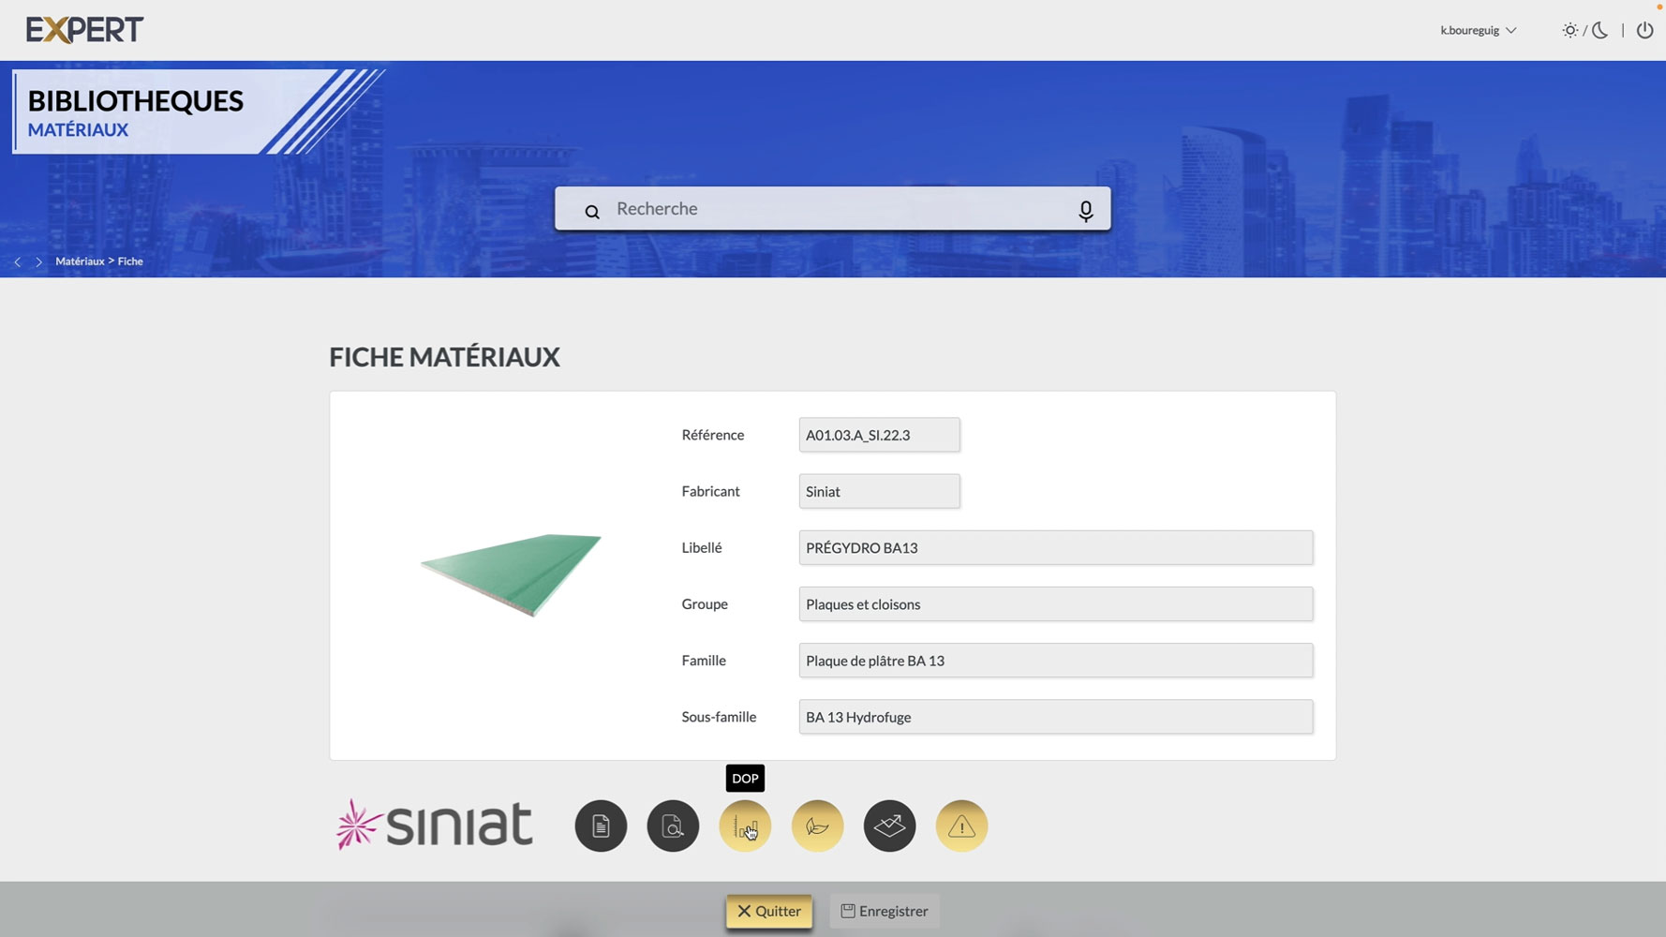
Task: Open the DOP bar chart icon
Action: (x=745, y=825)
